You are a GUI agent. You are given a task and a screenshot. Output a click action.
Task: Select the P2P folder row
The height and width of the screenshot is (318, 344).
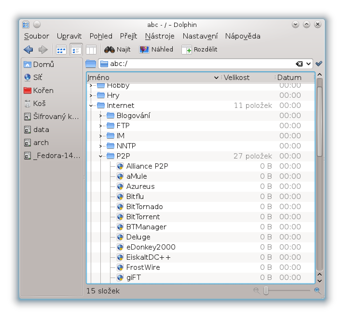(x=201, y=156)
